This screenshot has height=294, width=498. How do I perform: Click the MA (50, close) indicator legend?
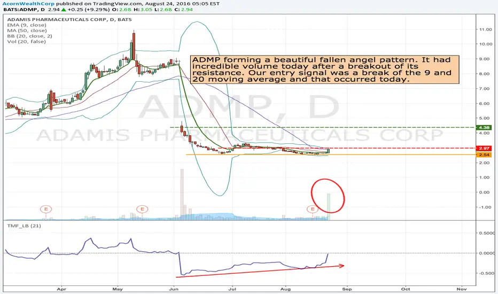27,30
